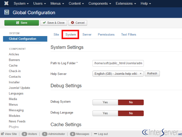Viewport: 182px width, 137px height.
Task: Open the Content menu
Action: pyautogui.click(x=76, y=3)
